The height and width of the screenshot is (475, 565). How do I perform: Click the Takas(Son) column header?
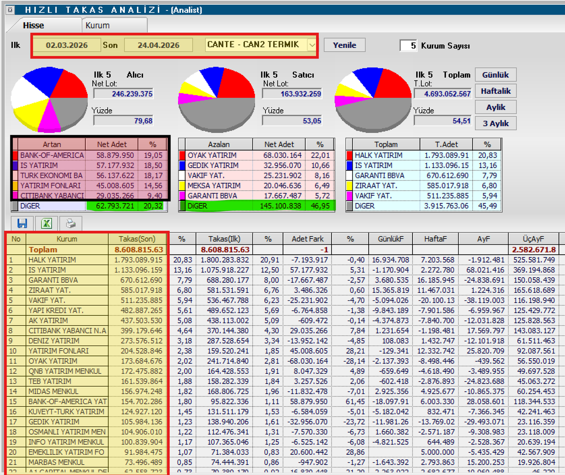point(137,239)
